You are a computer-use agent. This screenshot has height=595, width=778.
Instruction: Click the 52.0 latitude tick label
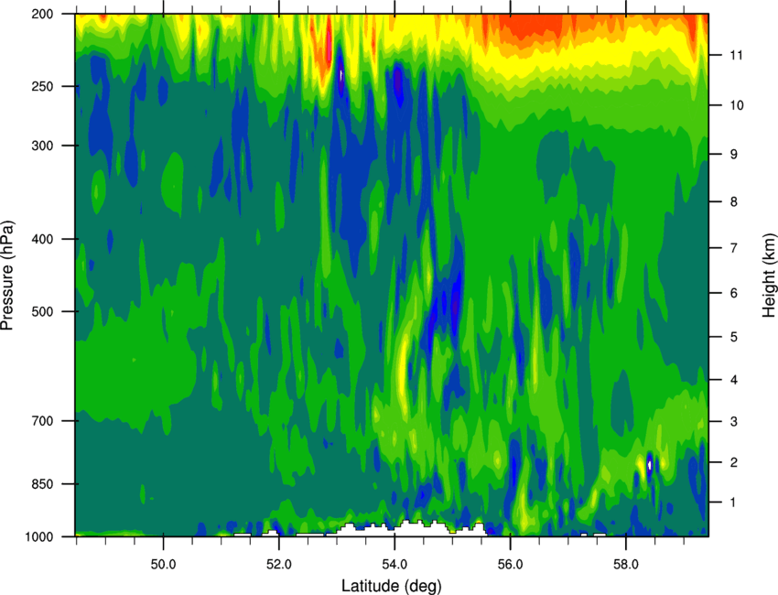click(279, 565)
